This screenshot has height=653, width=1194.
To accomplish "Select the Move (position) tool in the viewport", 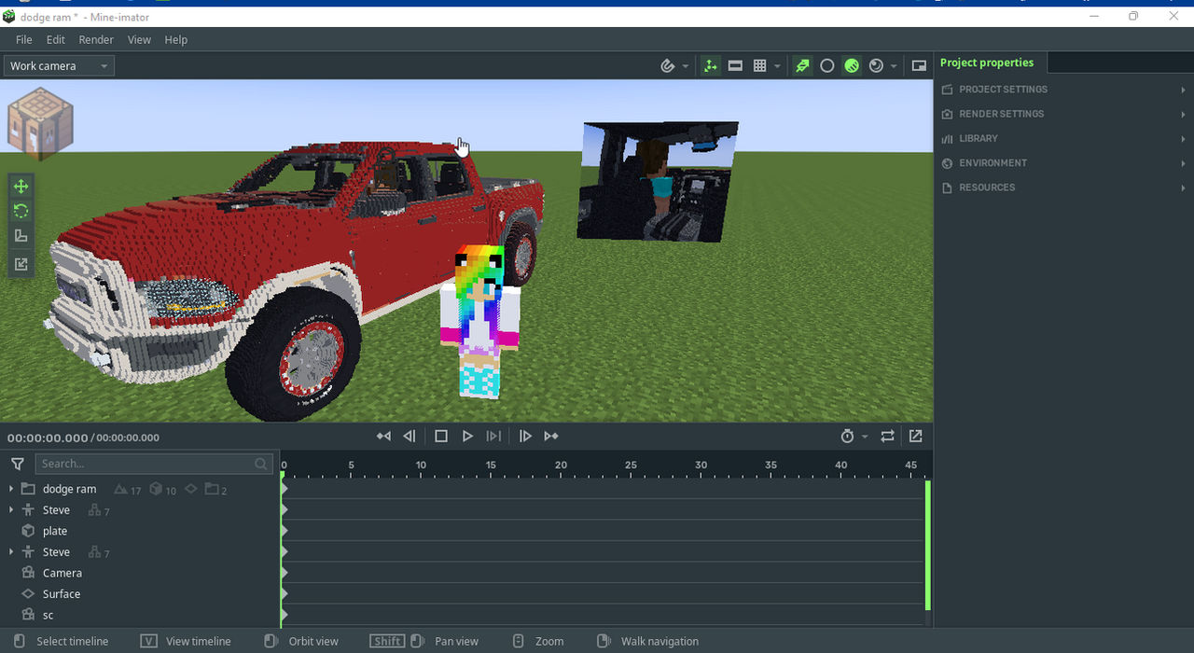I will pyautogui.click(x=21, y=187).
